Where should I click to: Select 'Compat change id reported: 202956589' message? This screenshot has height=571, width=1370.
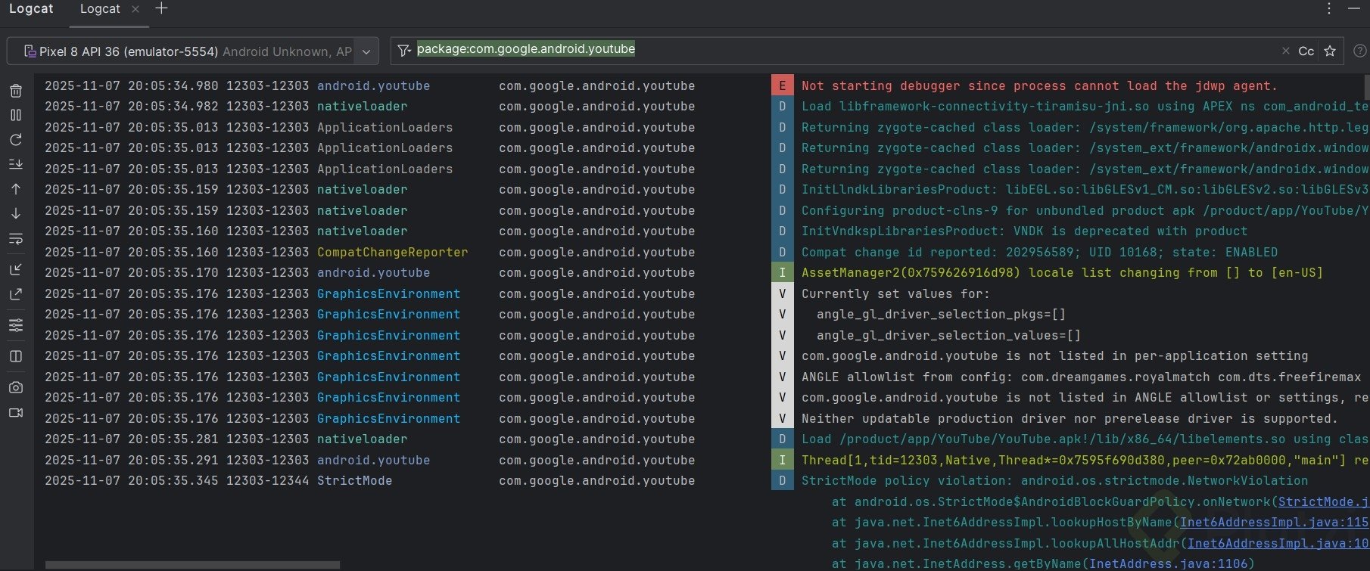point(1039,252)
